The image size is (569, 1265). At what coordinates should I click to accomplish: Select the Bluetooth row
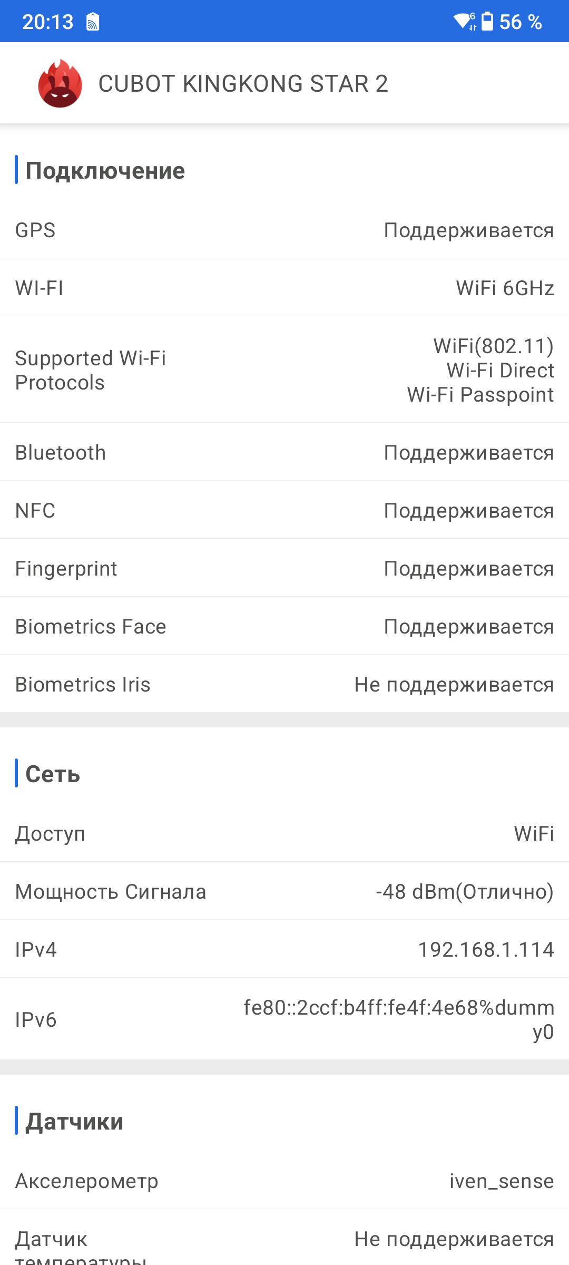(284, 453)
